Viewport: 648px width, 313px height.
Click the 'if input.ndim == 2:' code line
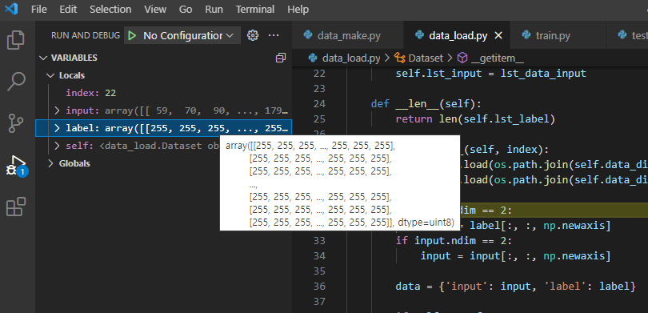coord(454,241)
